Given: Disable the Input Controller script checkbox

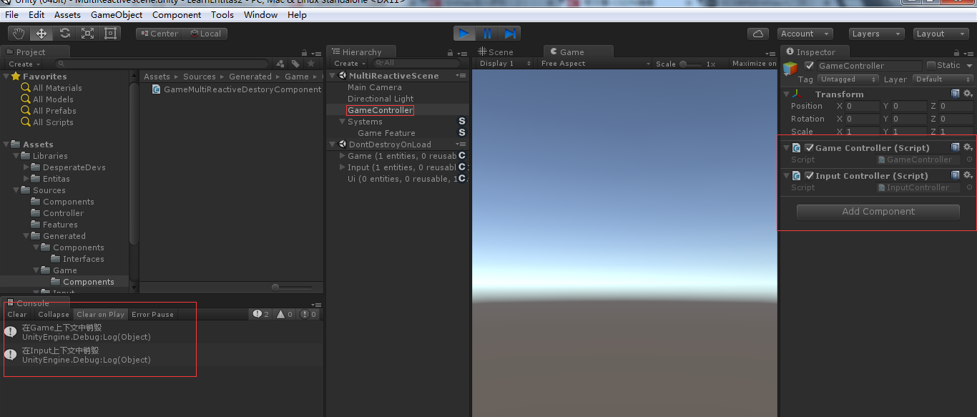Looking at the screenshot, I should click(810, 176).
